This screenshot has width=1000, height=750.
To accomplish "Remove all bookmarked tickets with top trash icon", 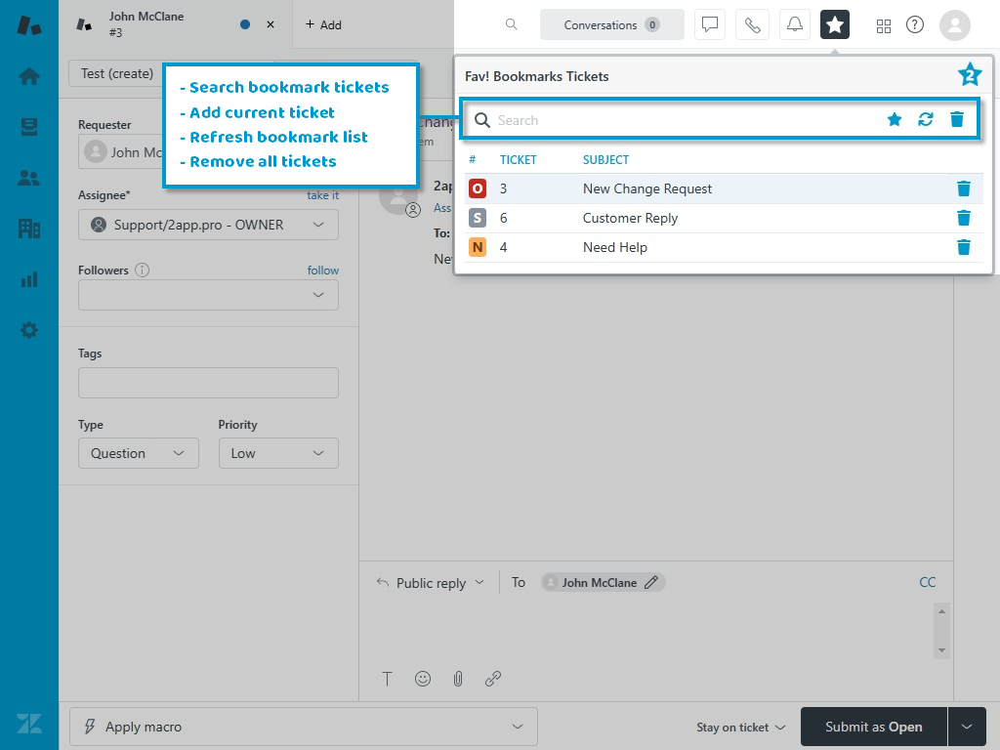I will 957,120.
